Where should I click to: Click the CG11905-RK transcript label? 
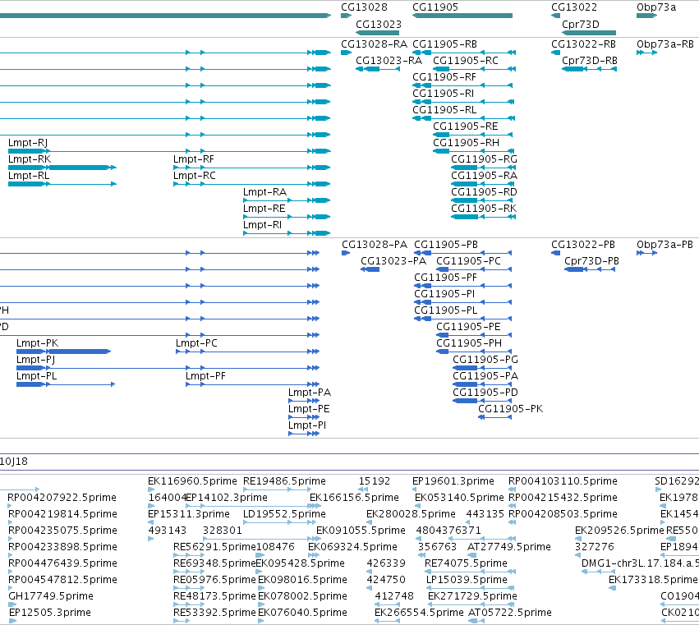tap(484, 209)
